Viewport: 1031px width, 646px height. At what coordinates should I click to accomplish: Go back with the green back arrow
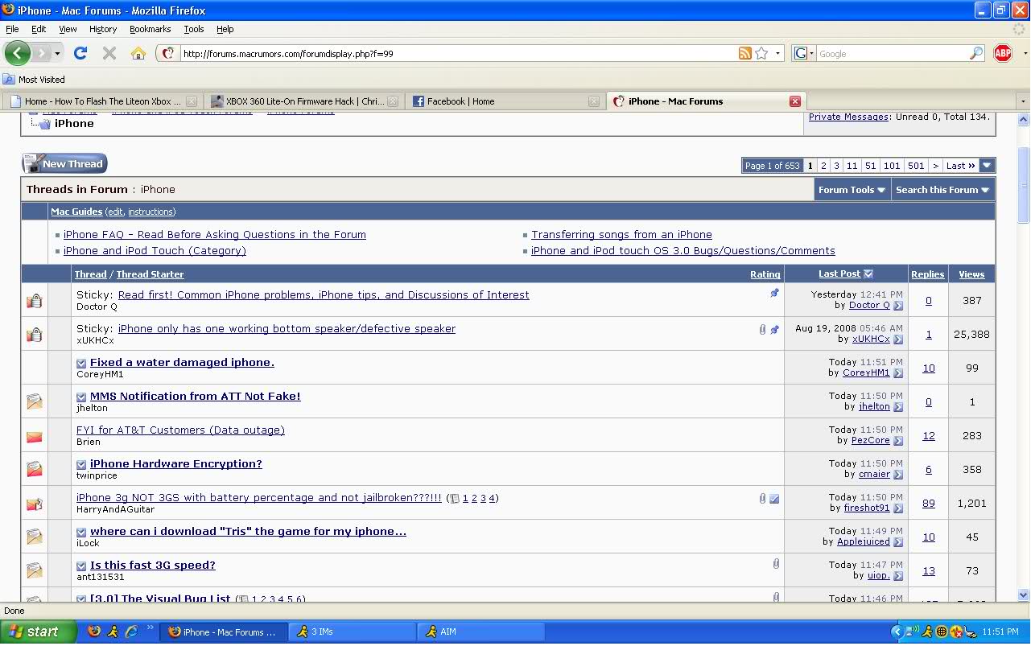(x=18, y=53)
